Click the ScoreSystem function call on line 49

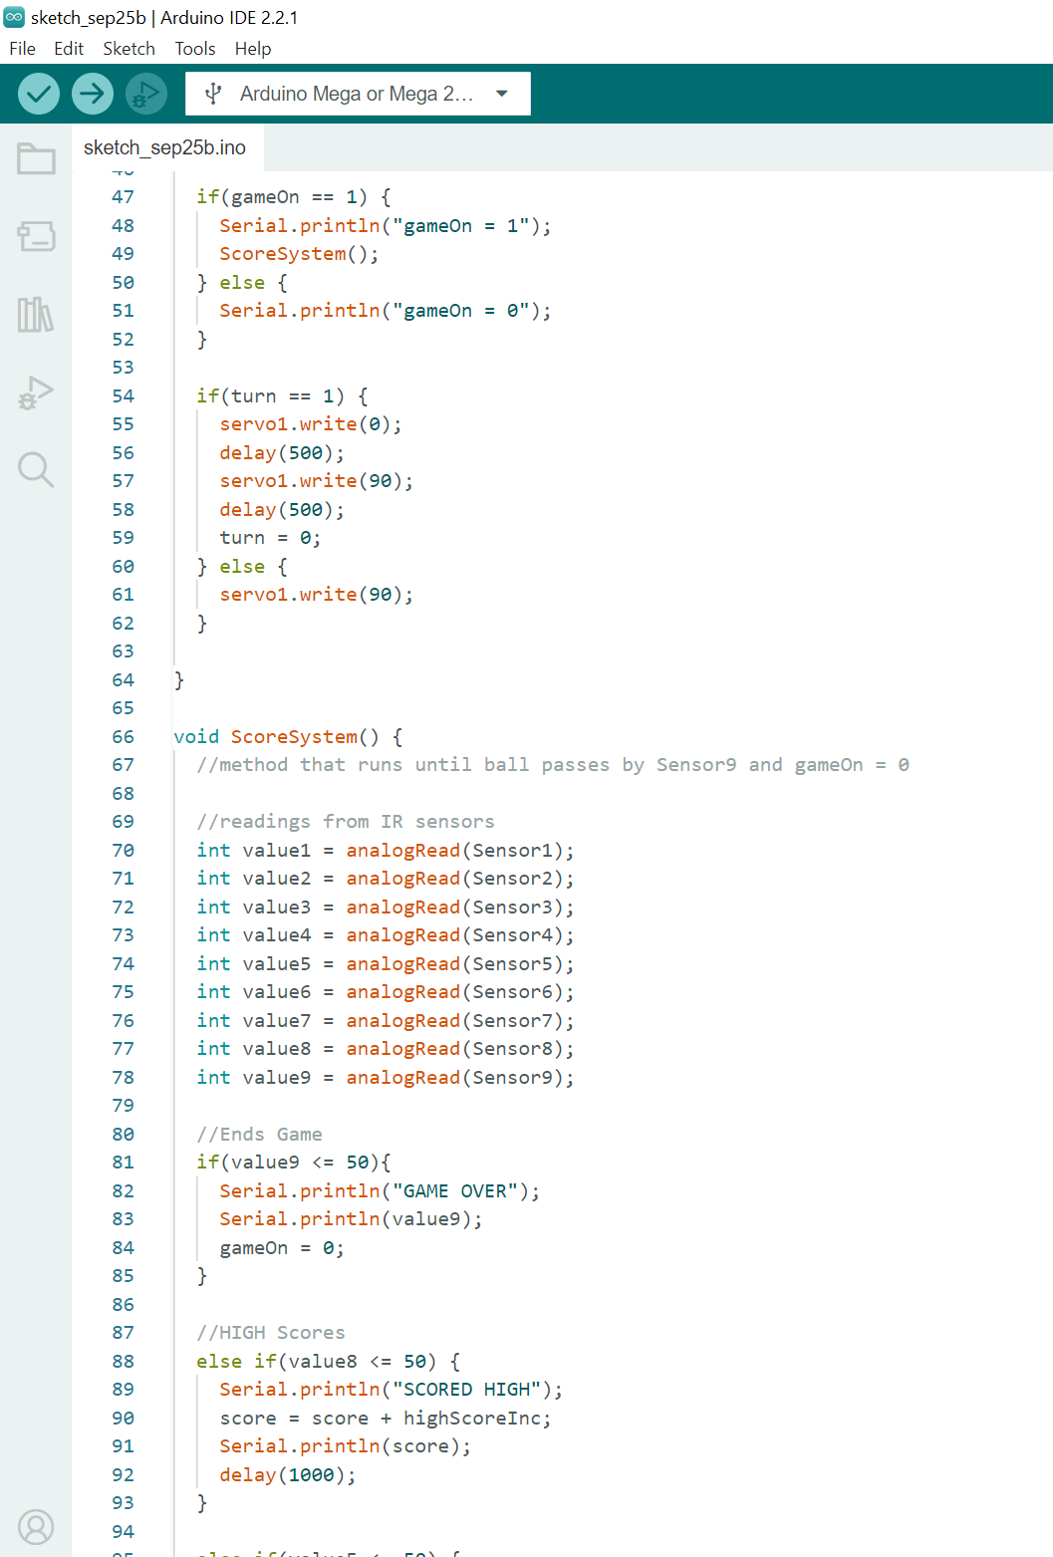click(x=282, y=253)
